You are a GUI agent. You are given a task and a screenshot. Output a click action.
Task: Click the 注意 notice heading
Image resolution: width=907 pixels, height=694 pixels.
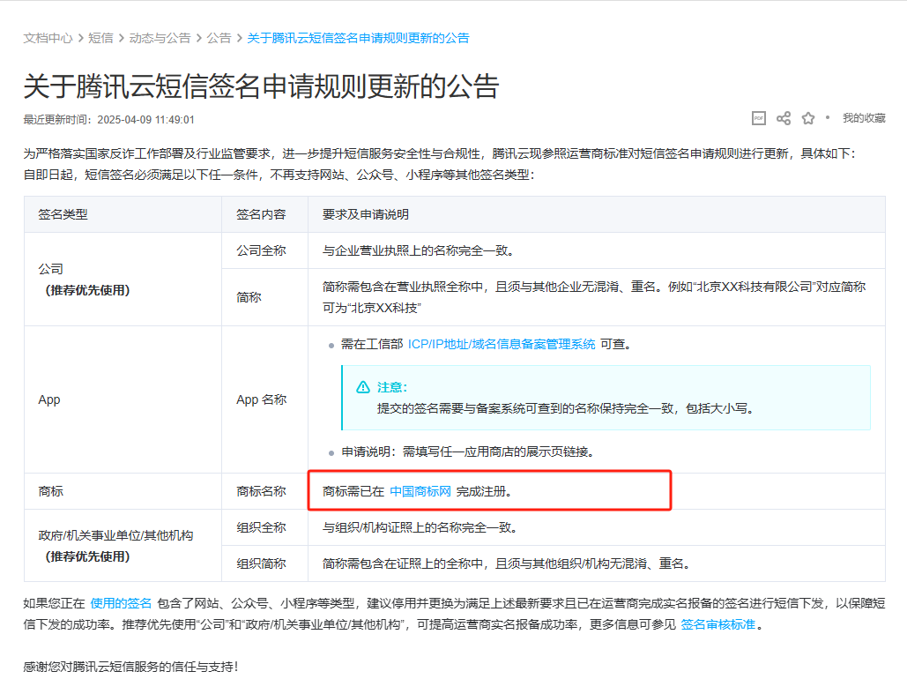392,387
